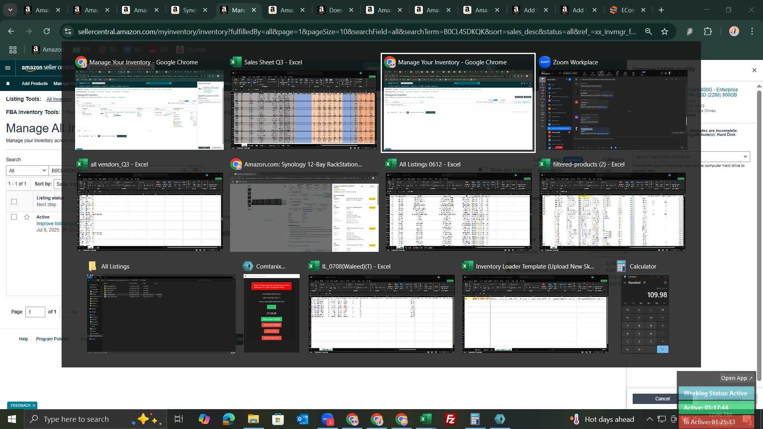
Task: Open Chrome zoom magnifier in address bar
Action: coord(649,31)
